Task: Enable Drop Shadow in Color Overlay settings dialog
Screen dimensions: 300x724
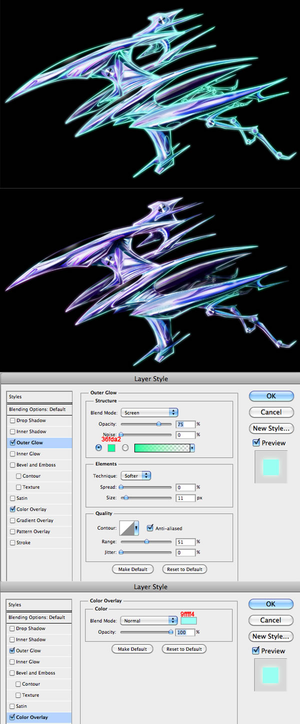Action: pyautogui.click(x=12, y=629)
